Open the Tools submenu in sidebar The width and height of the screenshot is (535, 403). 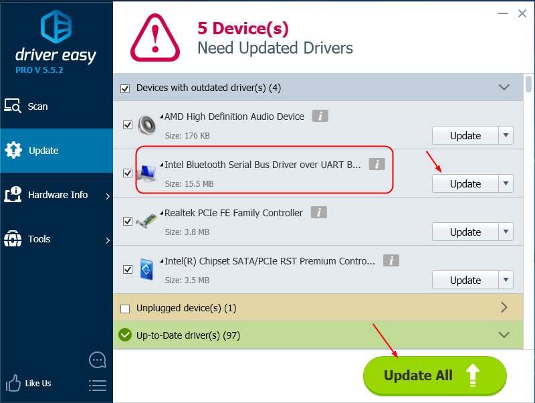[x=56, y=239]
